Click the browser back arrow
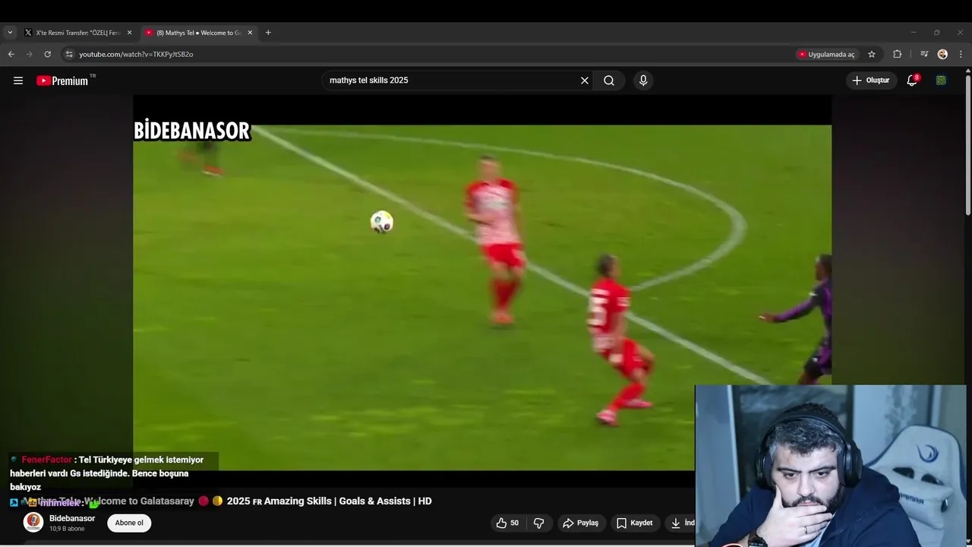Image resolution: width=972 pixels, height=547 pixels. (11, 54)
